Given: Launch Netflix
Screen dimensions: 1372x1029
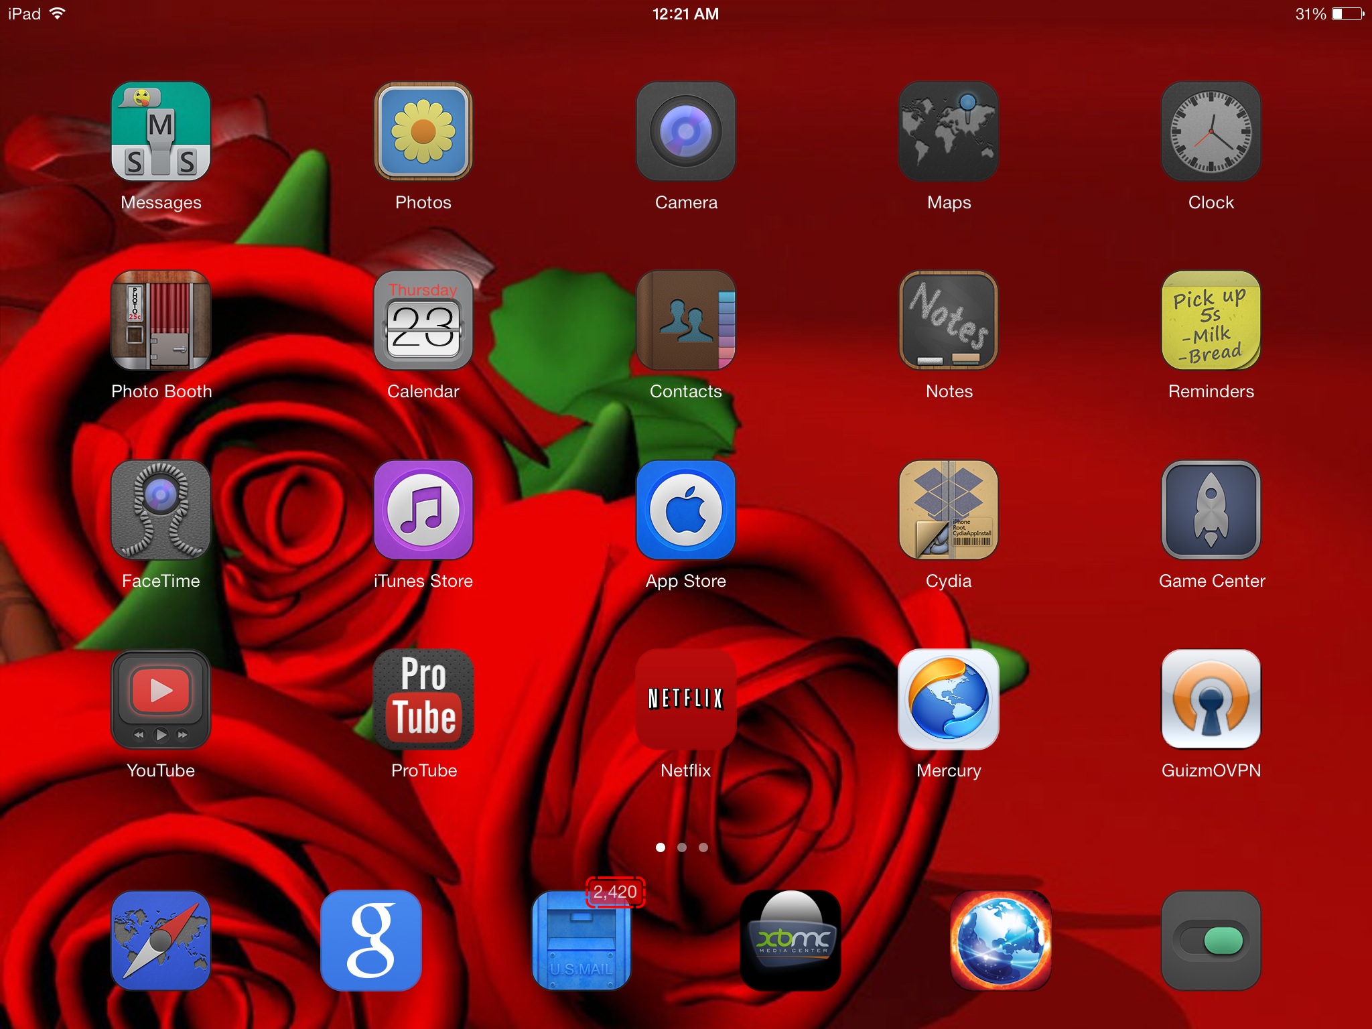Looking at the screenshot, I should (x=686, y=699).
